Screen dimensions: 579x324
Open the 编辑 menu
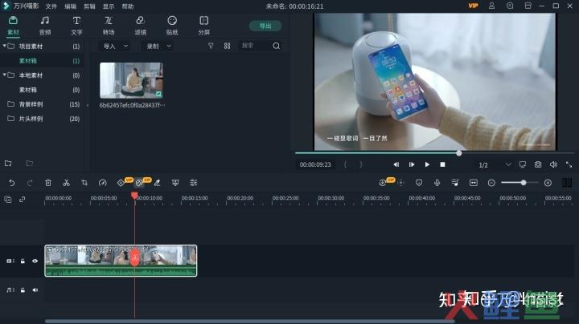71,6
